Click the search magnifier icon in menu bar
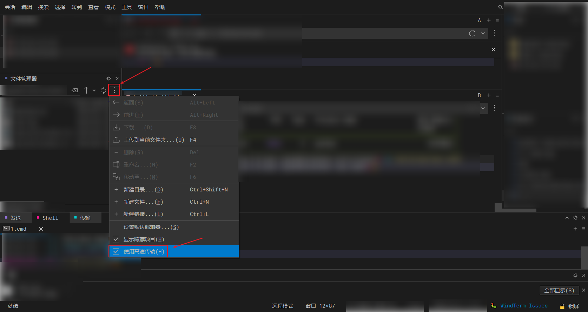 tap(500, 7)
